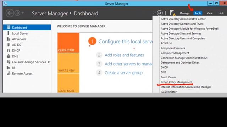
Task: Open Event Viewer from Tools menu
Action: [x=168, y=77]
